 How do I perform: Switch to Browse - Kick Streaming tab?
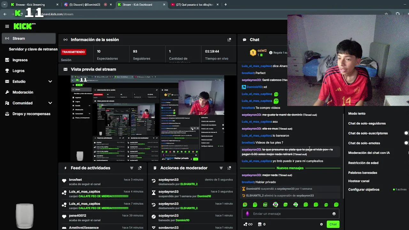click(35, 4)
